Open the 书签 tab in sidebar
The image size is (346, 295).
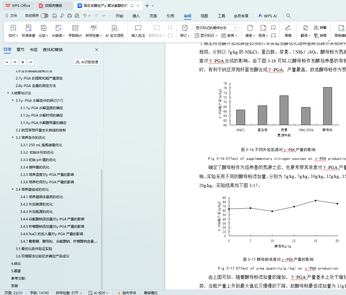[x=34, y=50]
